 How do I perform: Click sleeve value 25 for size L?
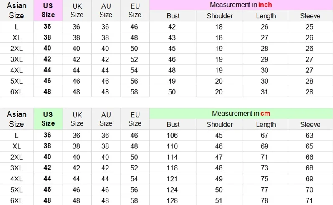click(x=310, y=27)
